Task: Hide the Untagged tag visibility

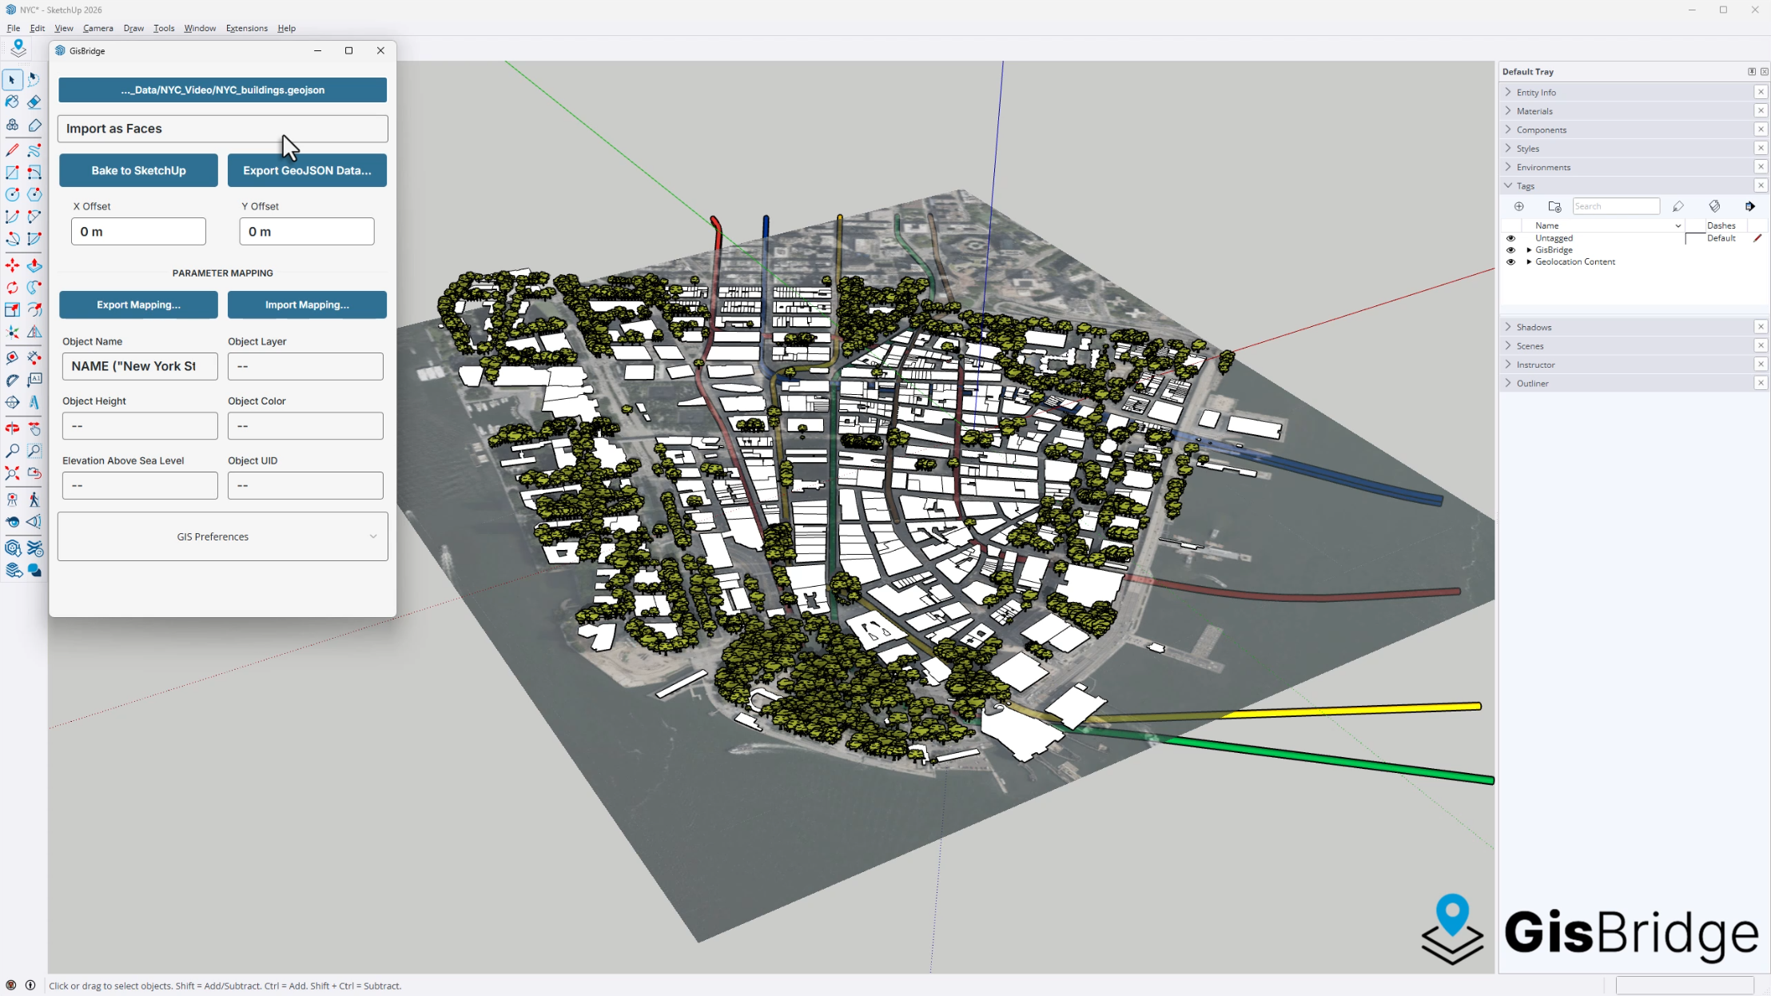Action: [x=1510, y=238]
